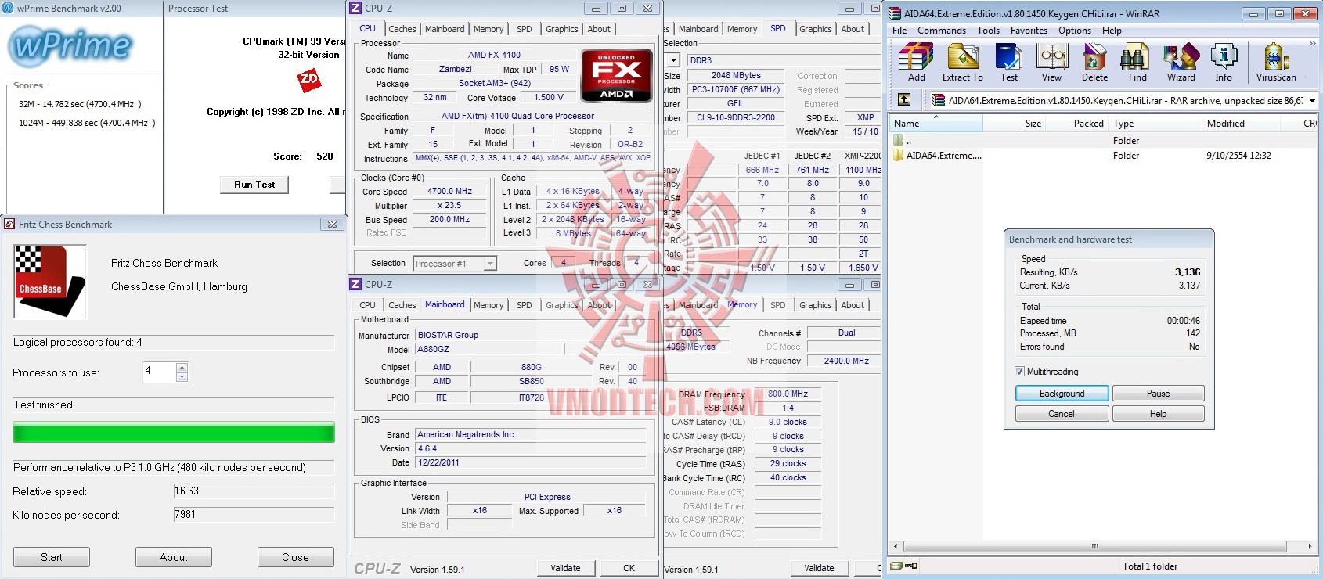Viewport: 1323px width, 579px height.
Task: Decrease Processors to use with the down arrow
Action: (x=182, y=377)
